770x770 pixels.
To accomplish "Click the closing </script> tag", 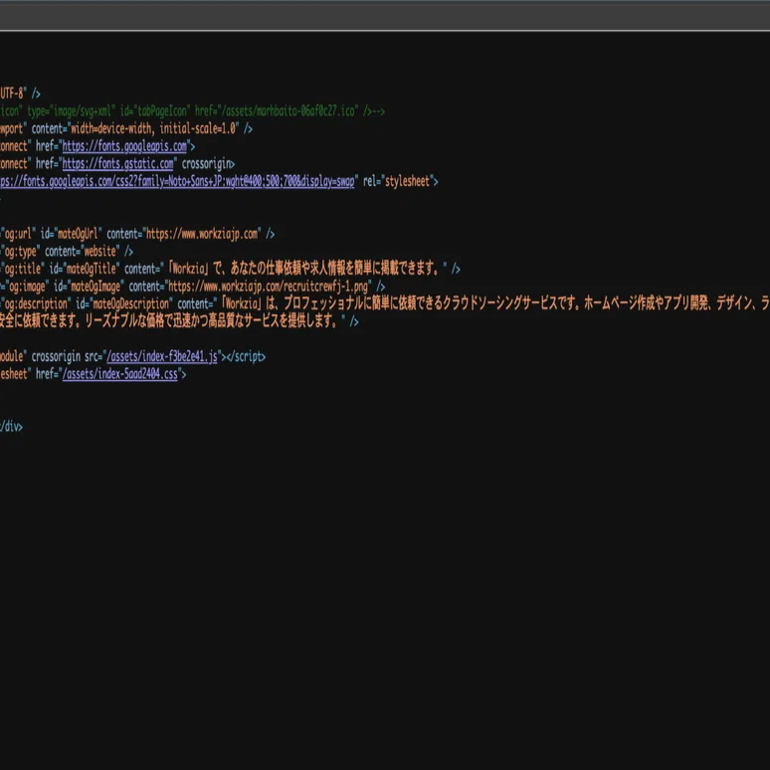I will point(246,357).
